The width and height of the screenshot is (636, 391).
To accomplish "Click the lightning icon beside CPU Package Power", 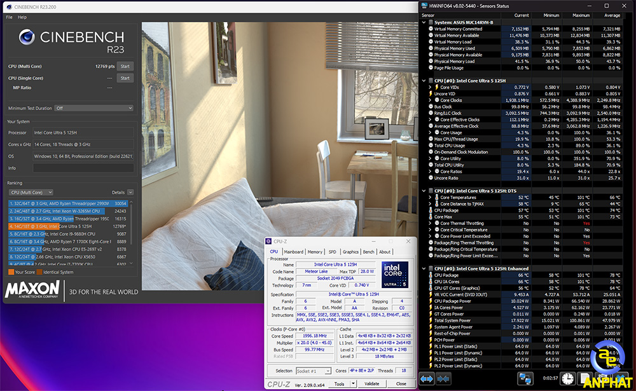I will click(x=431, y=301).
